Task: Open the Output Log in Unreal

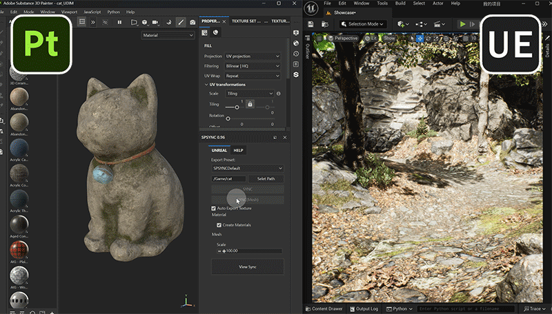Action: click(364, 308)
